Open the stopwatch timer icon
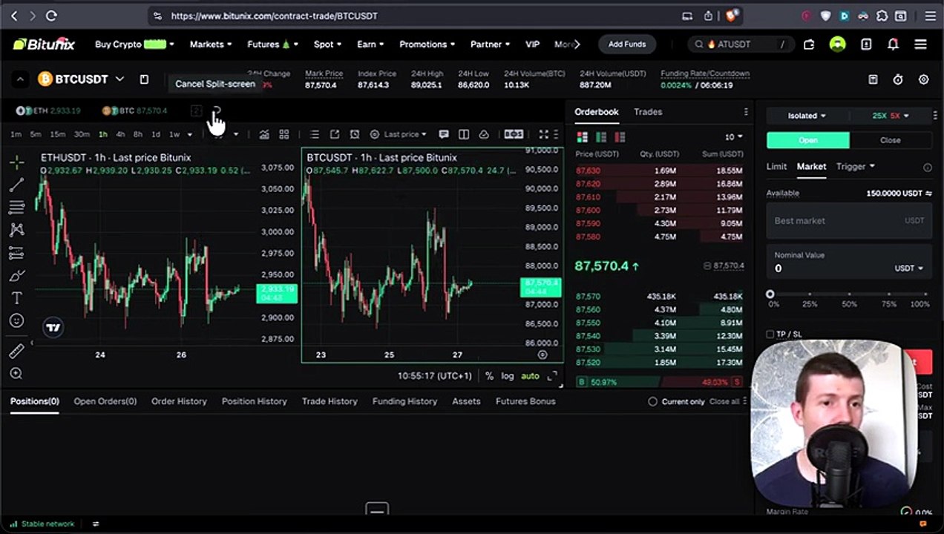Screen dimensions: 944x534 [x=898, y=79]
